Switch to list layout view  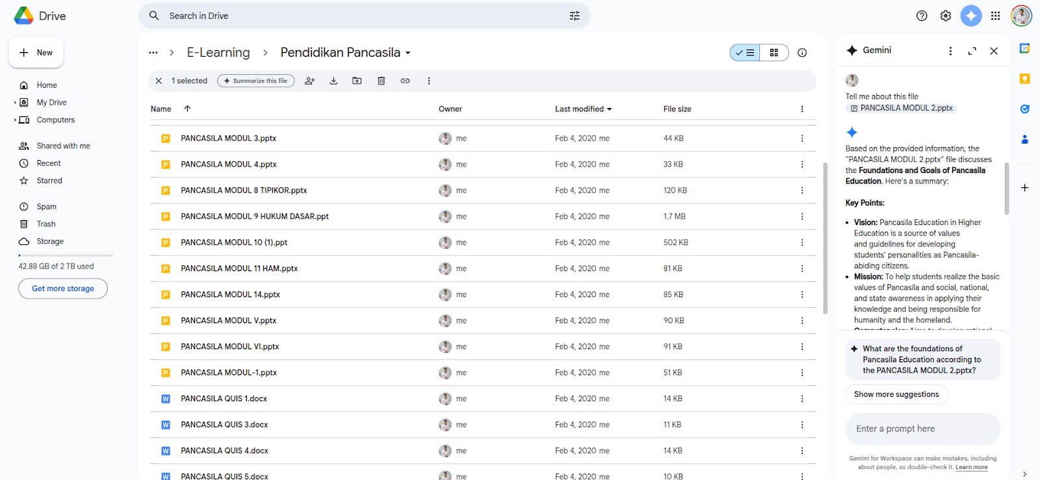(745, 53)
